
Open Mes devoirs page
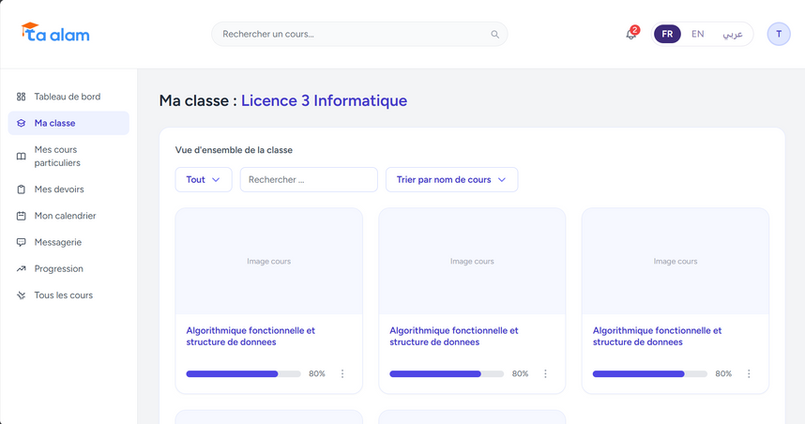[x=68, y=189]
